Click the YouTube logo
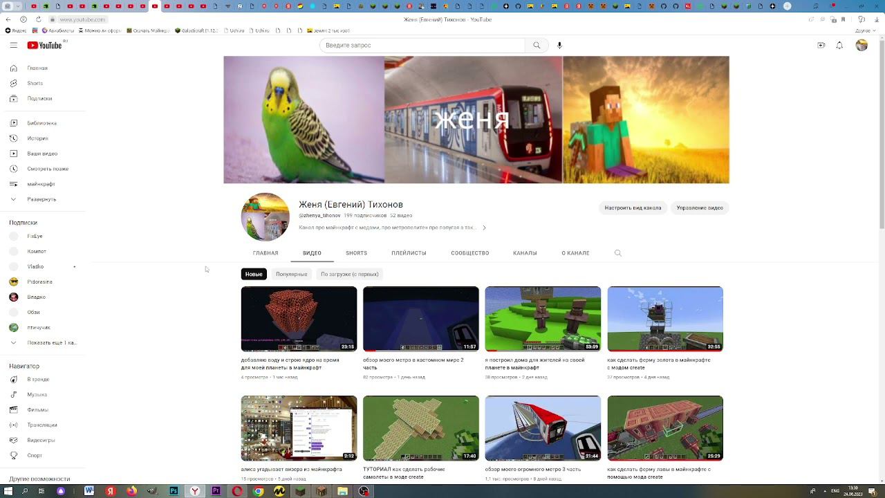Screen dimensions: 885x498 click(x=45, y=45)
